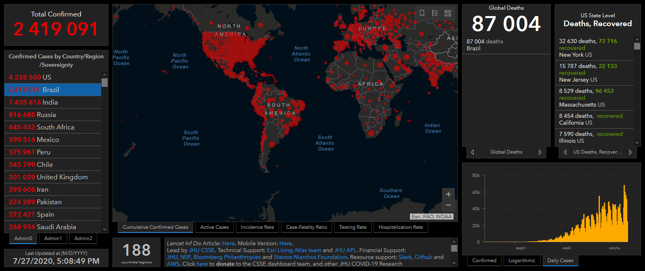Show the map legend list icon
645x271 pixels.
coord(435,13)
